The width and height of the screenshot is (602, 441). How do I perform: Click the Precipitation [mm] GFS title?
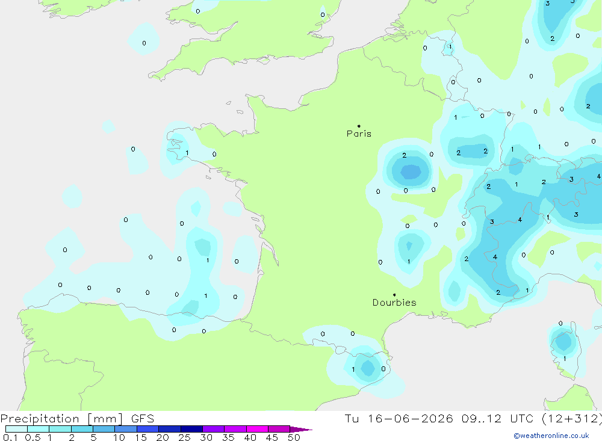[x=77, y=418]
